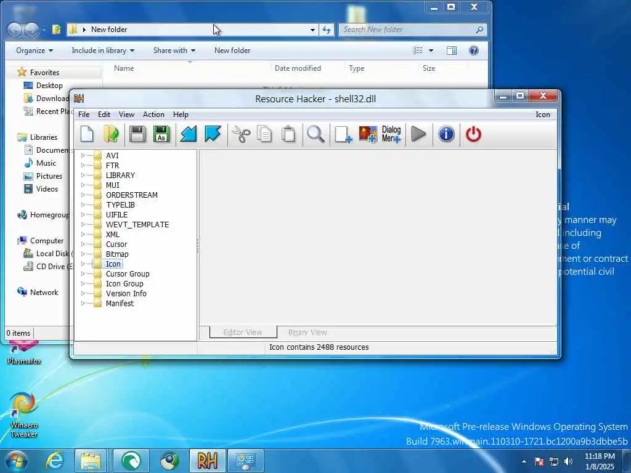Open the Action menu

(x=153, y=115)
